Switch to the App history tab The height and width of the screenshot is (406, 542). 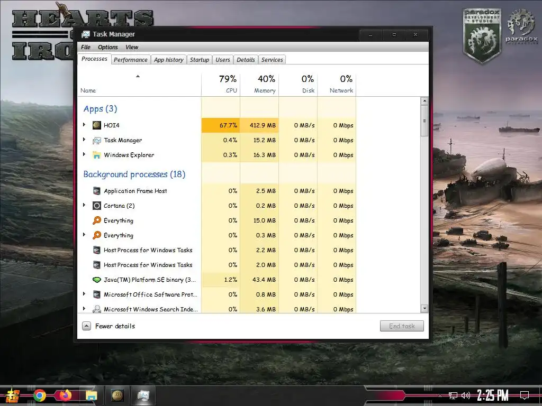pyautogui.click(x=169, y=60)
